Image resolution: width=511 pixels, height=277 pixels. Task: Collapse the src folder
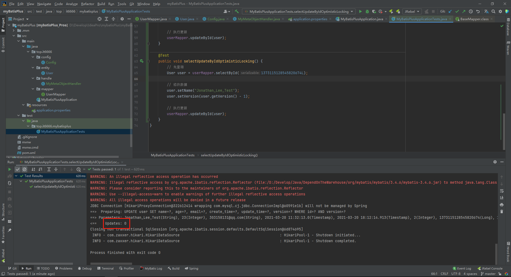tap(14, 36)
